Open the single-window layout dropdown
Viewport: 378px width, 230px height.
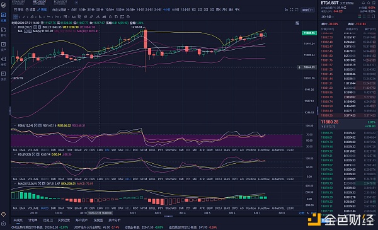coord(308,10)
